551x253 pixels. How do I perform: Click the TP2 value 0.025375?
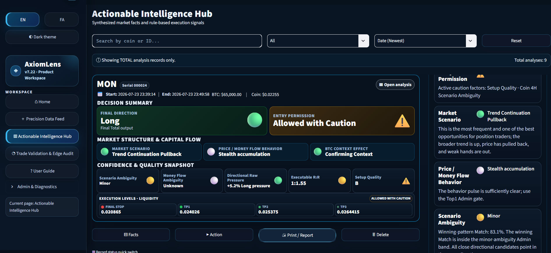tap(268, 212)
